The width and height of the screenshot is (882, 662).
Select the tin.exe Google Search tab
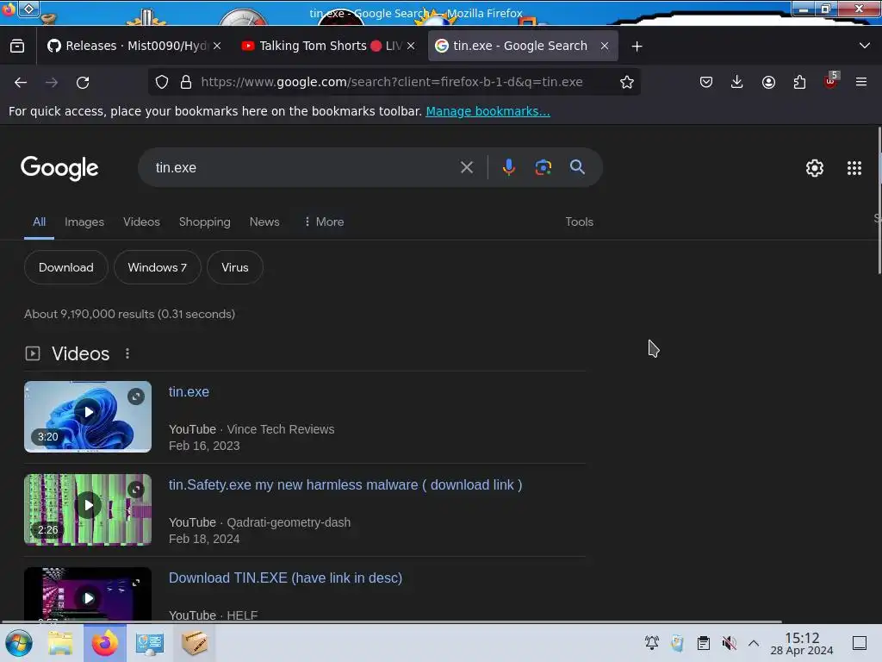523,46
